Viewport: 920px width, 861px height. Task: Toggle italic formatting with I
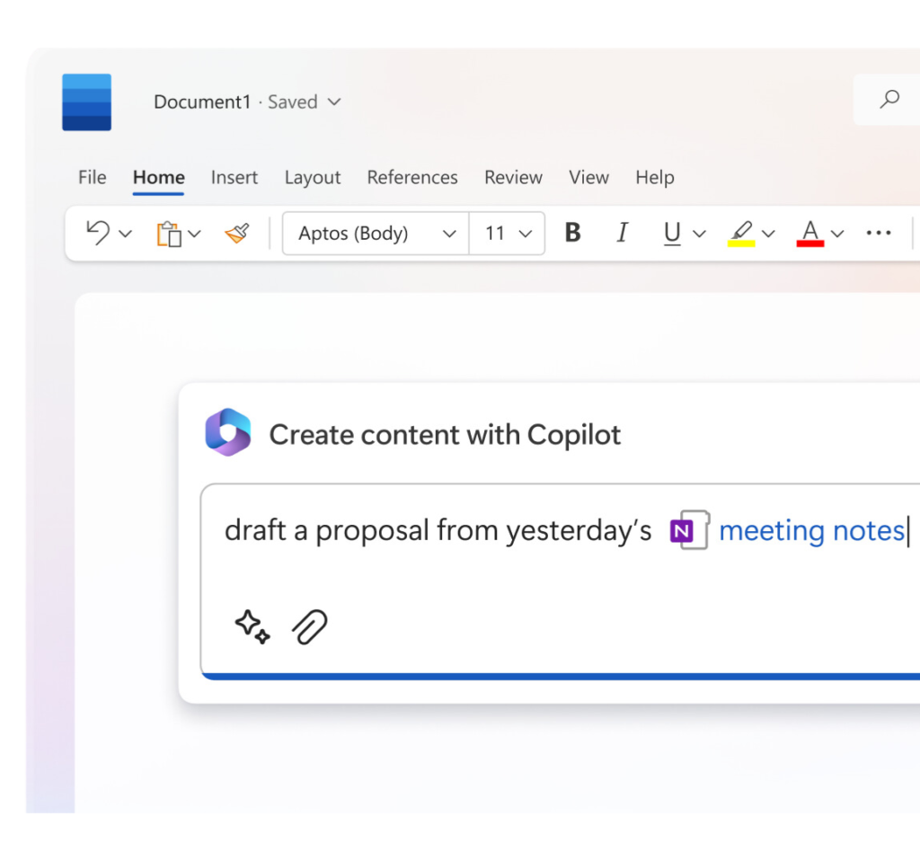click(x=623, y=233)
